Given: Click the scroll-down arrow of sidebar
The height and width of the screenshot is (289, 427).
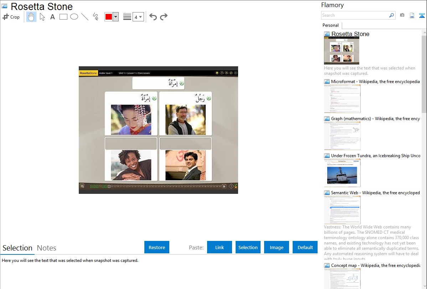Looking at the screenshot, I should click(x=424, y=286).
